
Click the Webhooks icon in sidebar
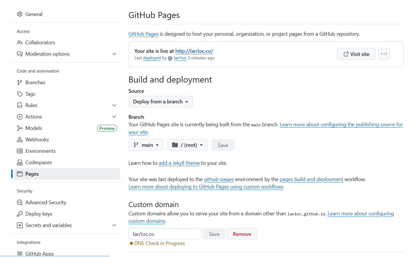click(20, 140)
